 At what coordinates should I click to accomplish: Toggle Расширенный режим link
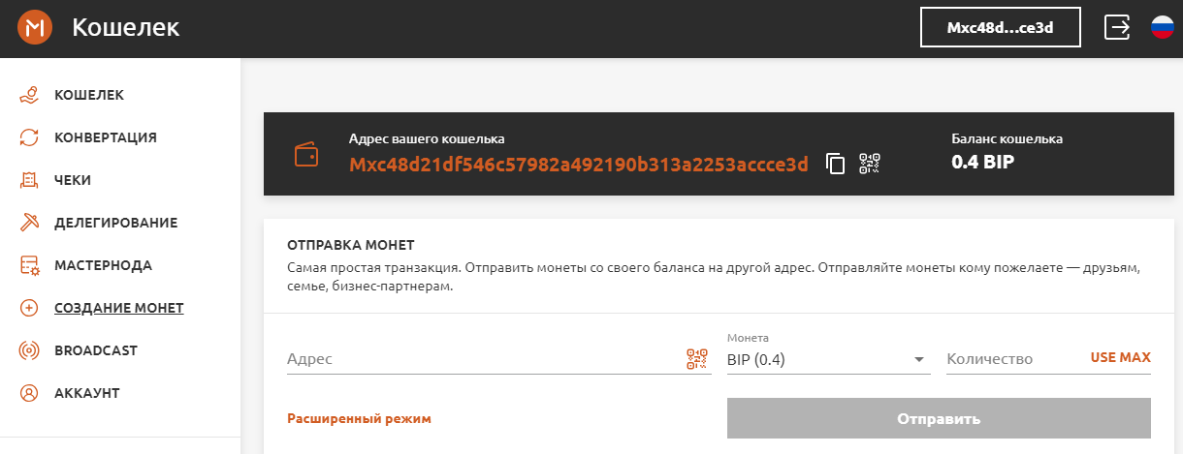coord(359,418)
